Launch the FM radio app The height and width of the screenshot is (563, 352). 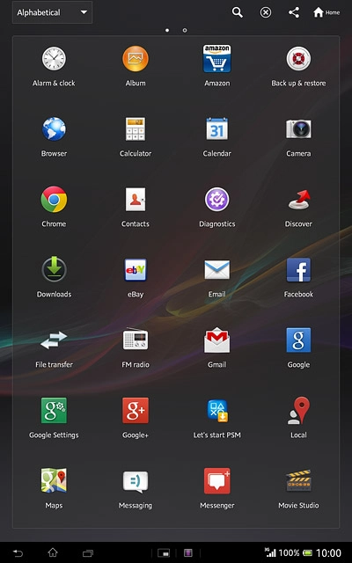coord(136,340)
